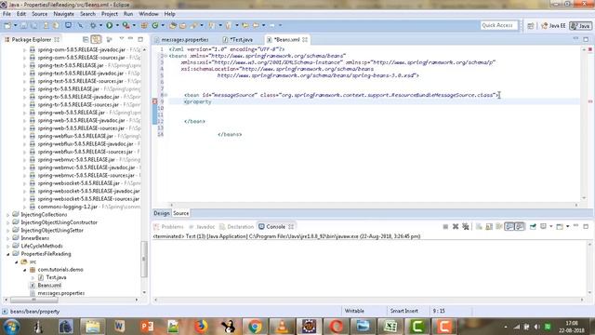Select Beans.xml in Package Explorer
This screenshot has height=335, width=595.
point(49,286)
